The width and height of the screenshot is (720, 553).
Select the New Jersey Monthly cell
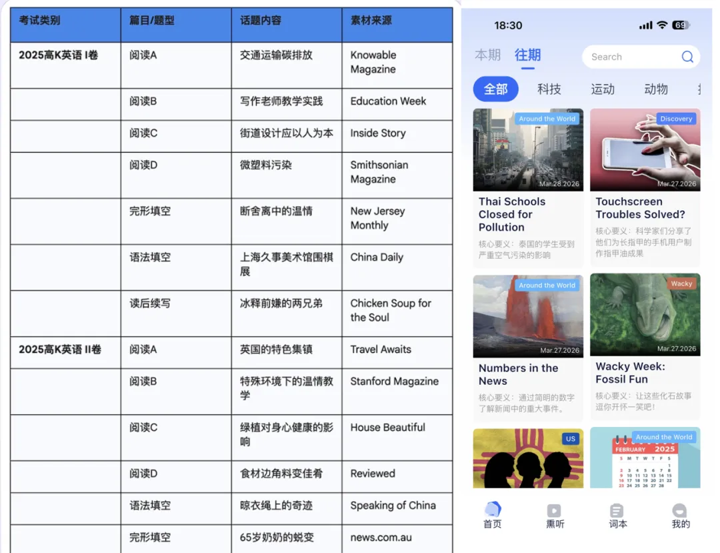pyautogui.click(x=397, y=221)
